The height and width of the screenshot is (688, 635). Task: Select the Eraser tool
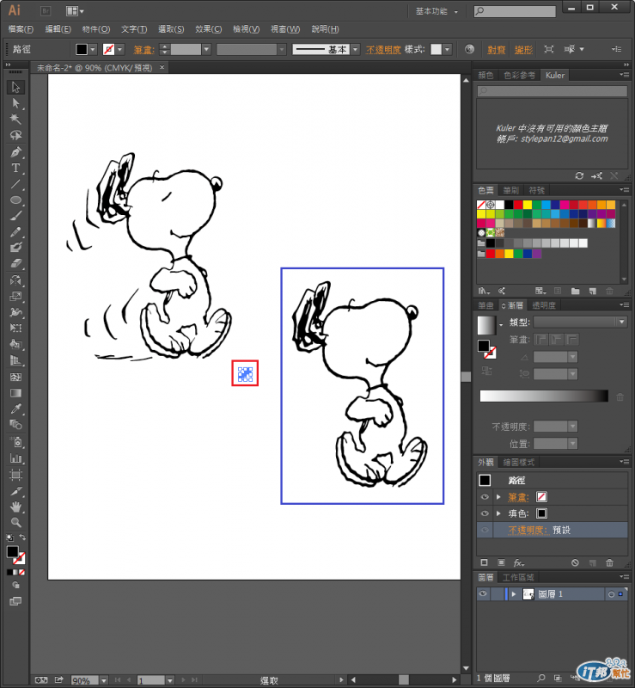(15, 263)
